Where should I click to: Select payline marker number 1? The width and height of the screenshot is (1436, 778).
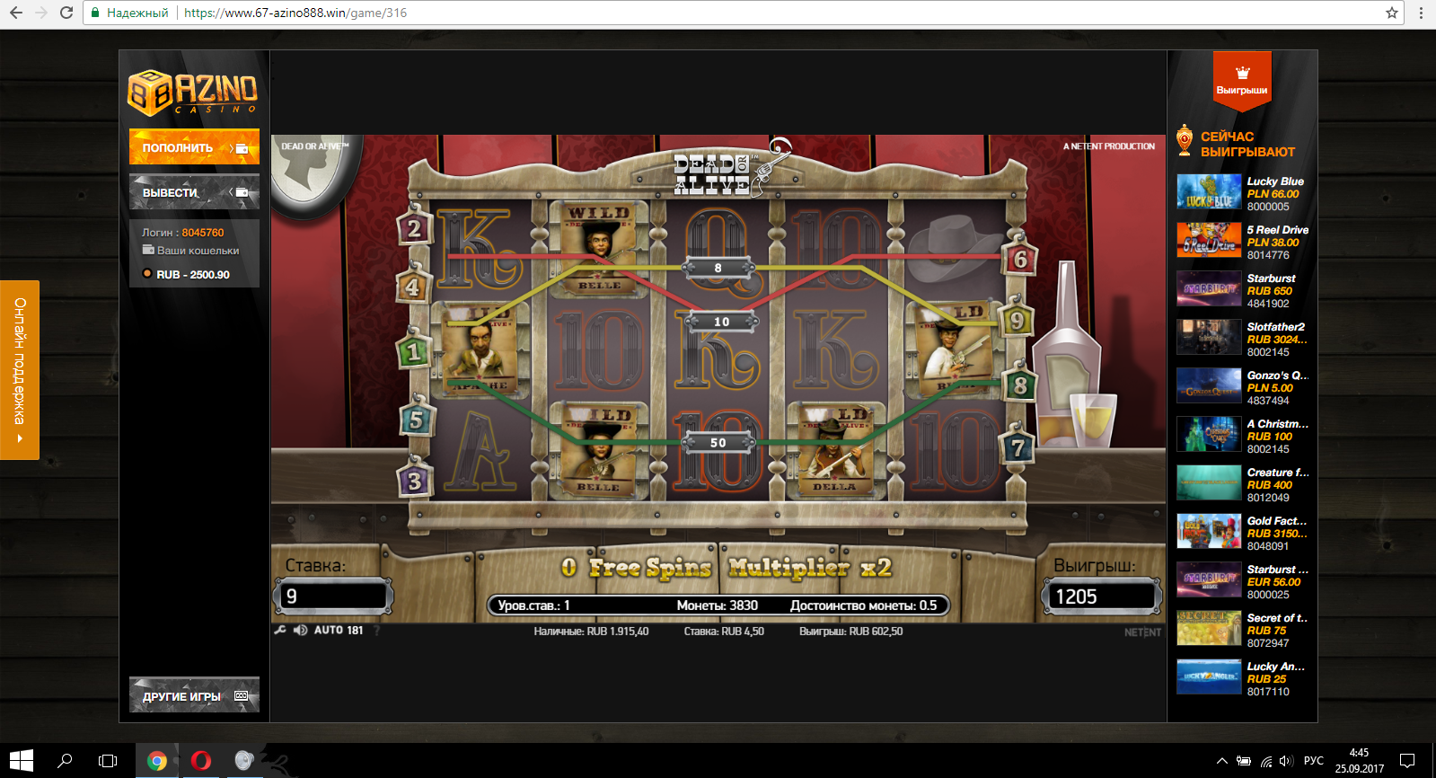(413, 351)
